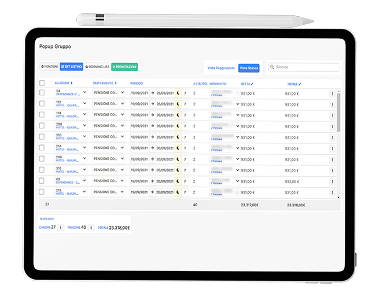Tick the checkbox for room 54
The image size is (376, 293).
[42, 92]
